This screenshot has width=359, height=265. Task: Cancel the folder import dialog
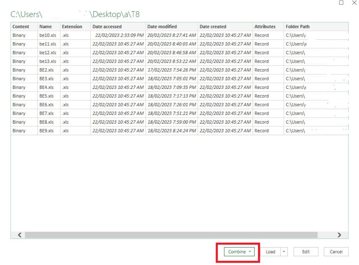(x=336, y=251)
